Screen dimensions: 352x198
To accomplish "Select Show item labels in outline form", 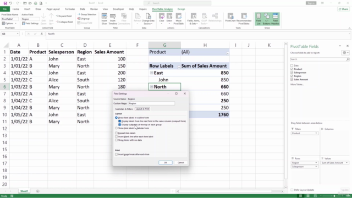I will 116,118.
